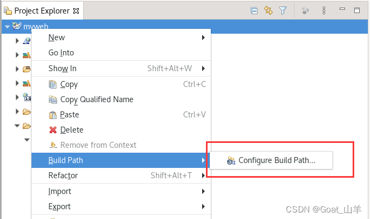Click the Copy menu item icon
This screenshot has height=219, width=370.
53,84
